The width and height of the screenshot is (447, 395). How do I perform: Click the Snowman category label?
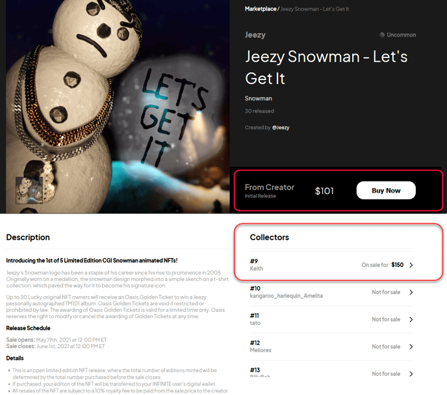coord(259,98)
